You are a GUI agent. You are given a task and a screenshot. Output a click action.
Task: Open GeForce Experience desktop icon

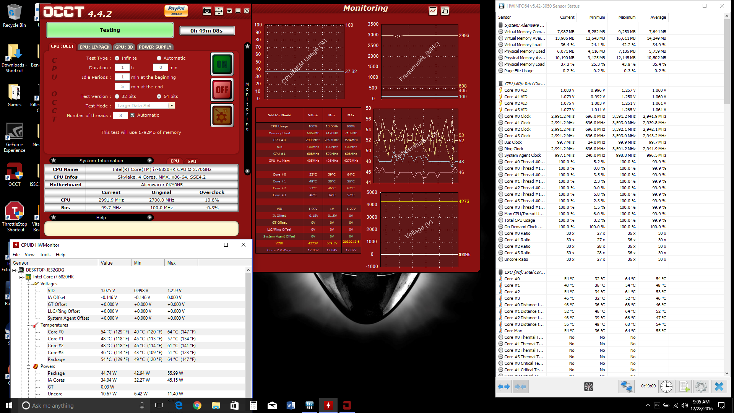coord(15,138)
